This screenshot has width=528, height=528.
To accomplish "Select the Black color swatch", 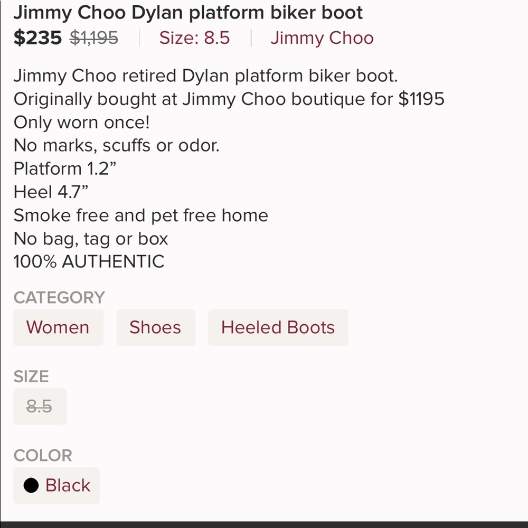I will click(x=56, y=485).
